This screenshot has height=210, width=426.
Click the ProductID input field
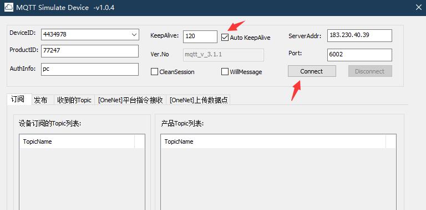pos(90,51)
